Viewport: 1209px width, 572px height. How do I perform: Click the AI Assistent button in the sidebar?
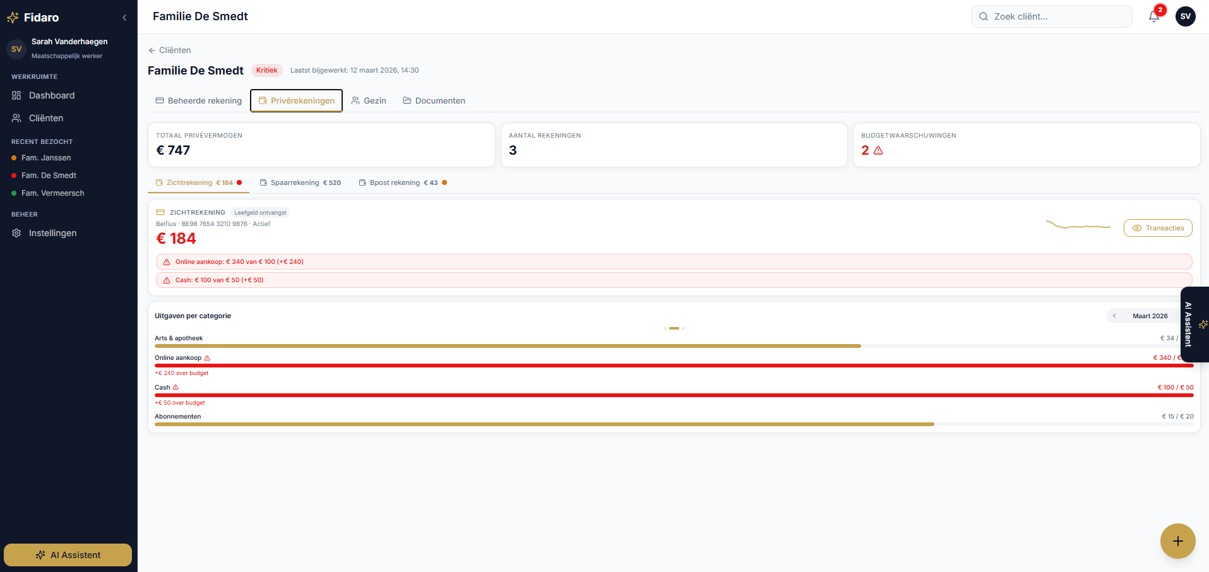point(68,555)
